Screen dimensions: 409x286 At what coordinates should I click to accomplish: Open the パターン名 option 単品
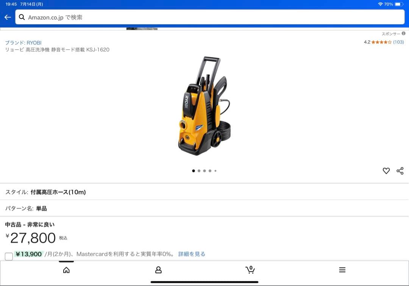click(x=42, y=208)
